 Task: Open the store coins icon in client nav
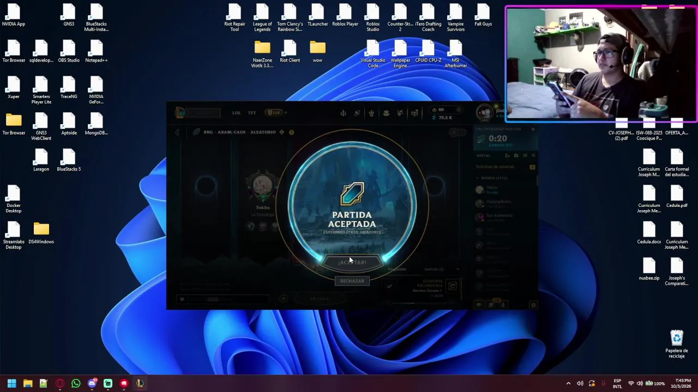click(x=414, y=113)
